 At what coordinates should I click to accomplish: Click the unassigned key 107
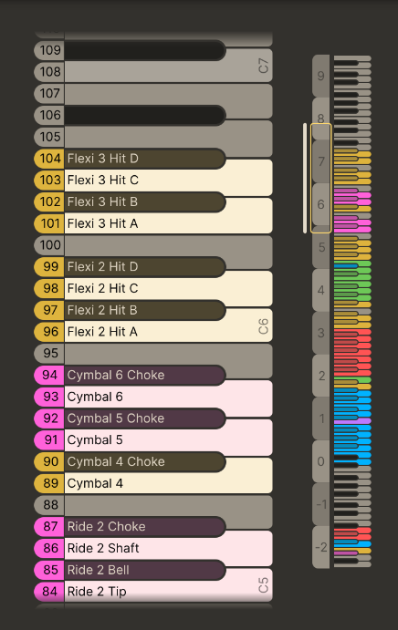coord(168,93)
